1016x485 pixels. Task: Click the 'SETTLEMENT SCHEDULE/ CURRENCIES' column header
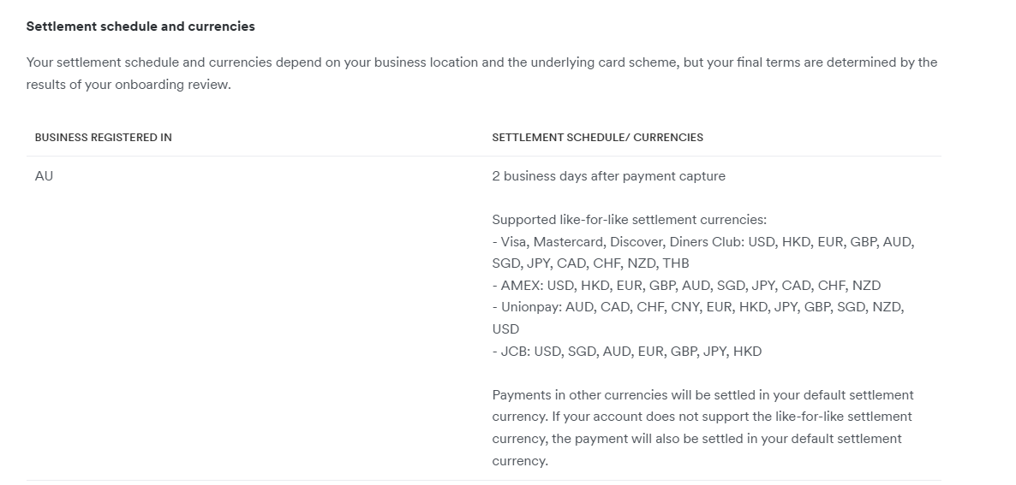[x=597, y=137]
